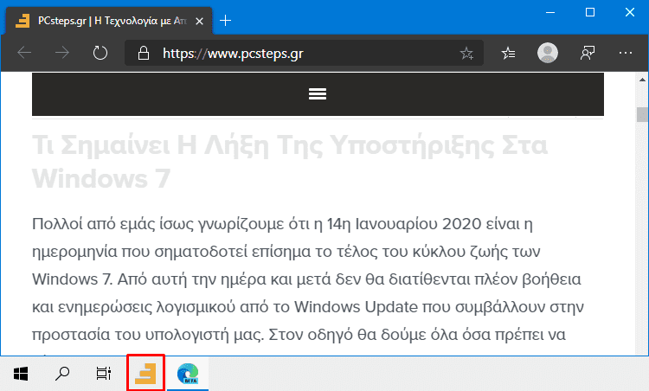Viewport: 649px width, 391px height.
Task: Open Task View on the taskbar
Action: click(104, 374)
